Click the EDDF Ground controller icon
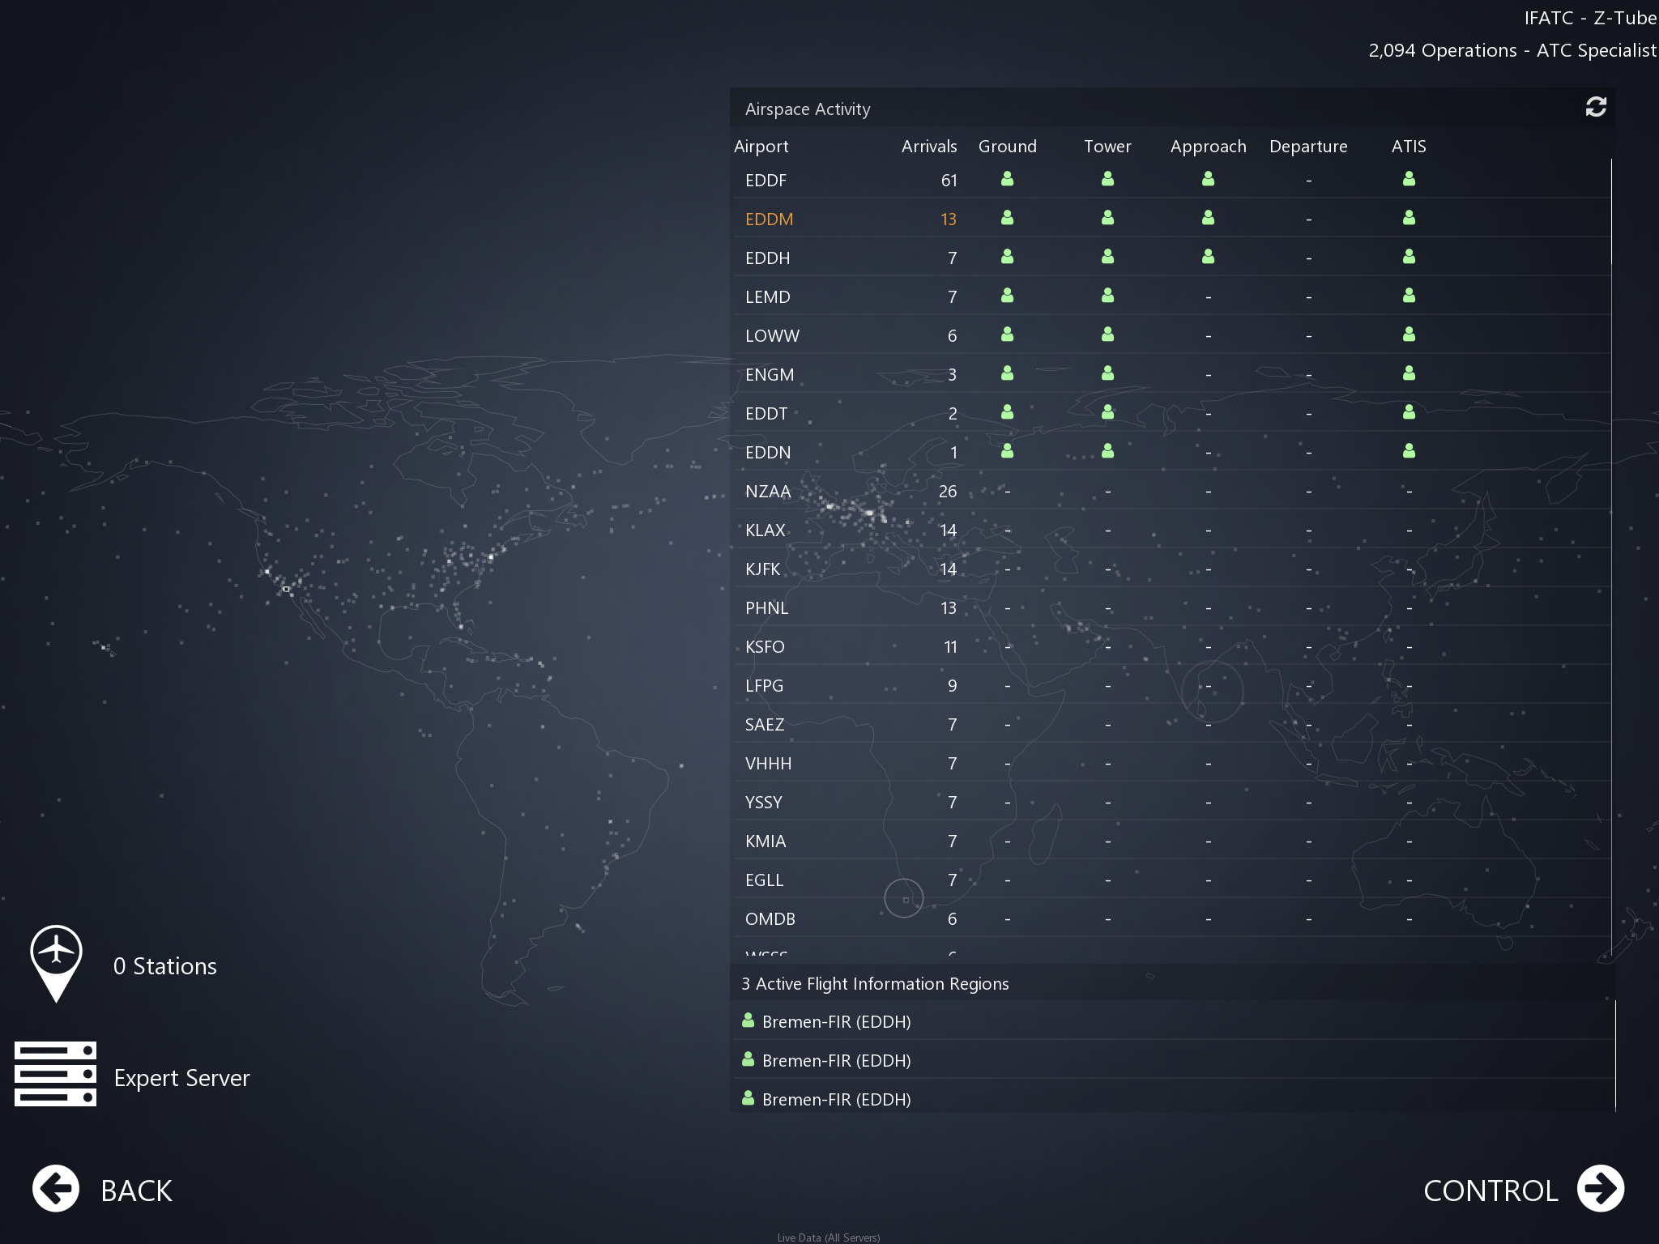This screenshot has width=1659, height=1244. 1007,179
